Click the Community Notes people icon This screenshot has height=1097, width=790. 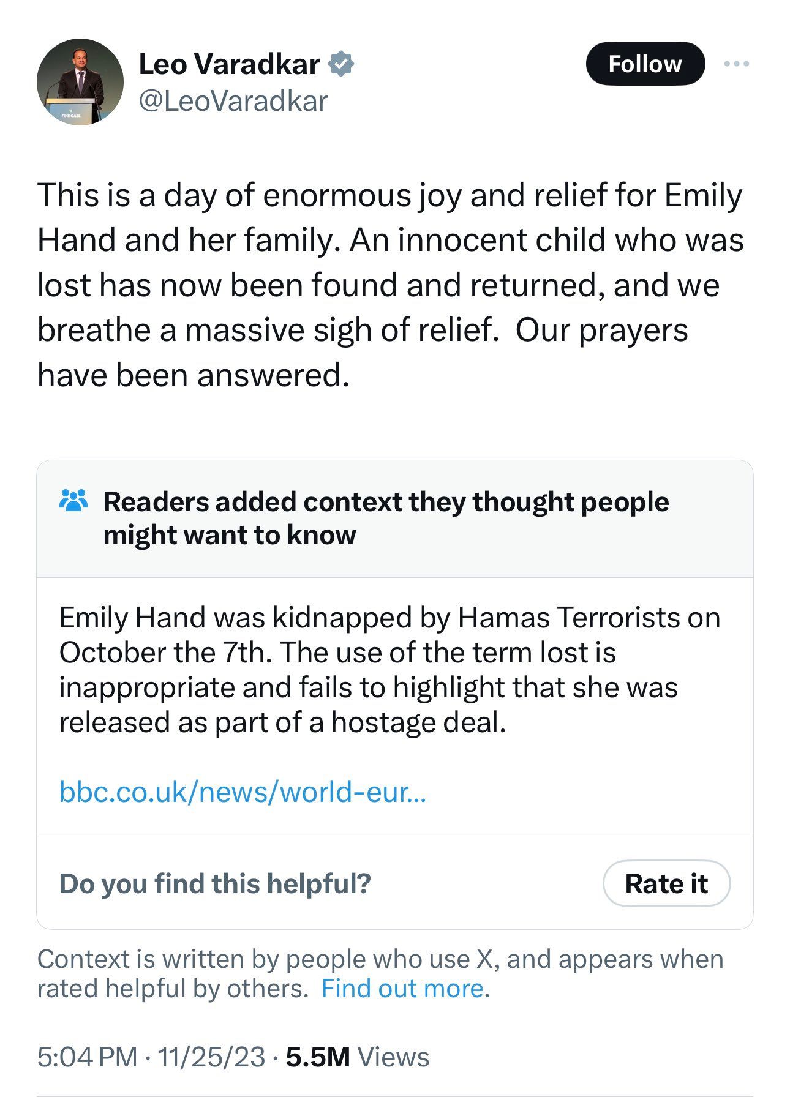point(73,501)
